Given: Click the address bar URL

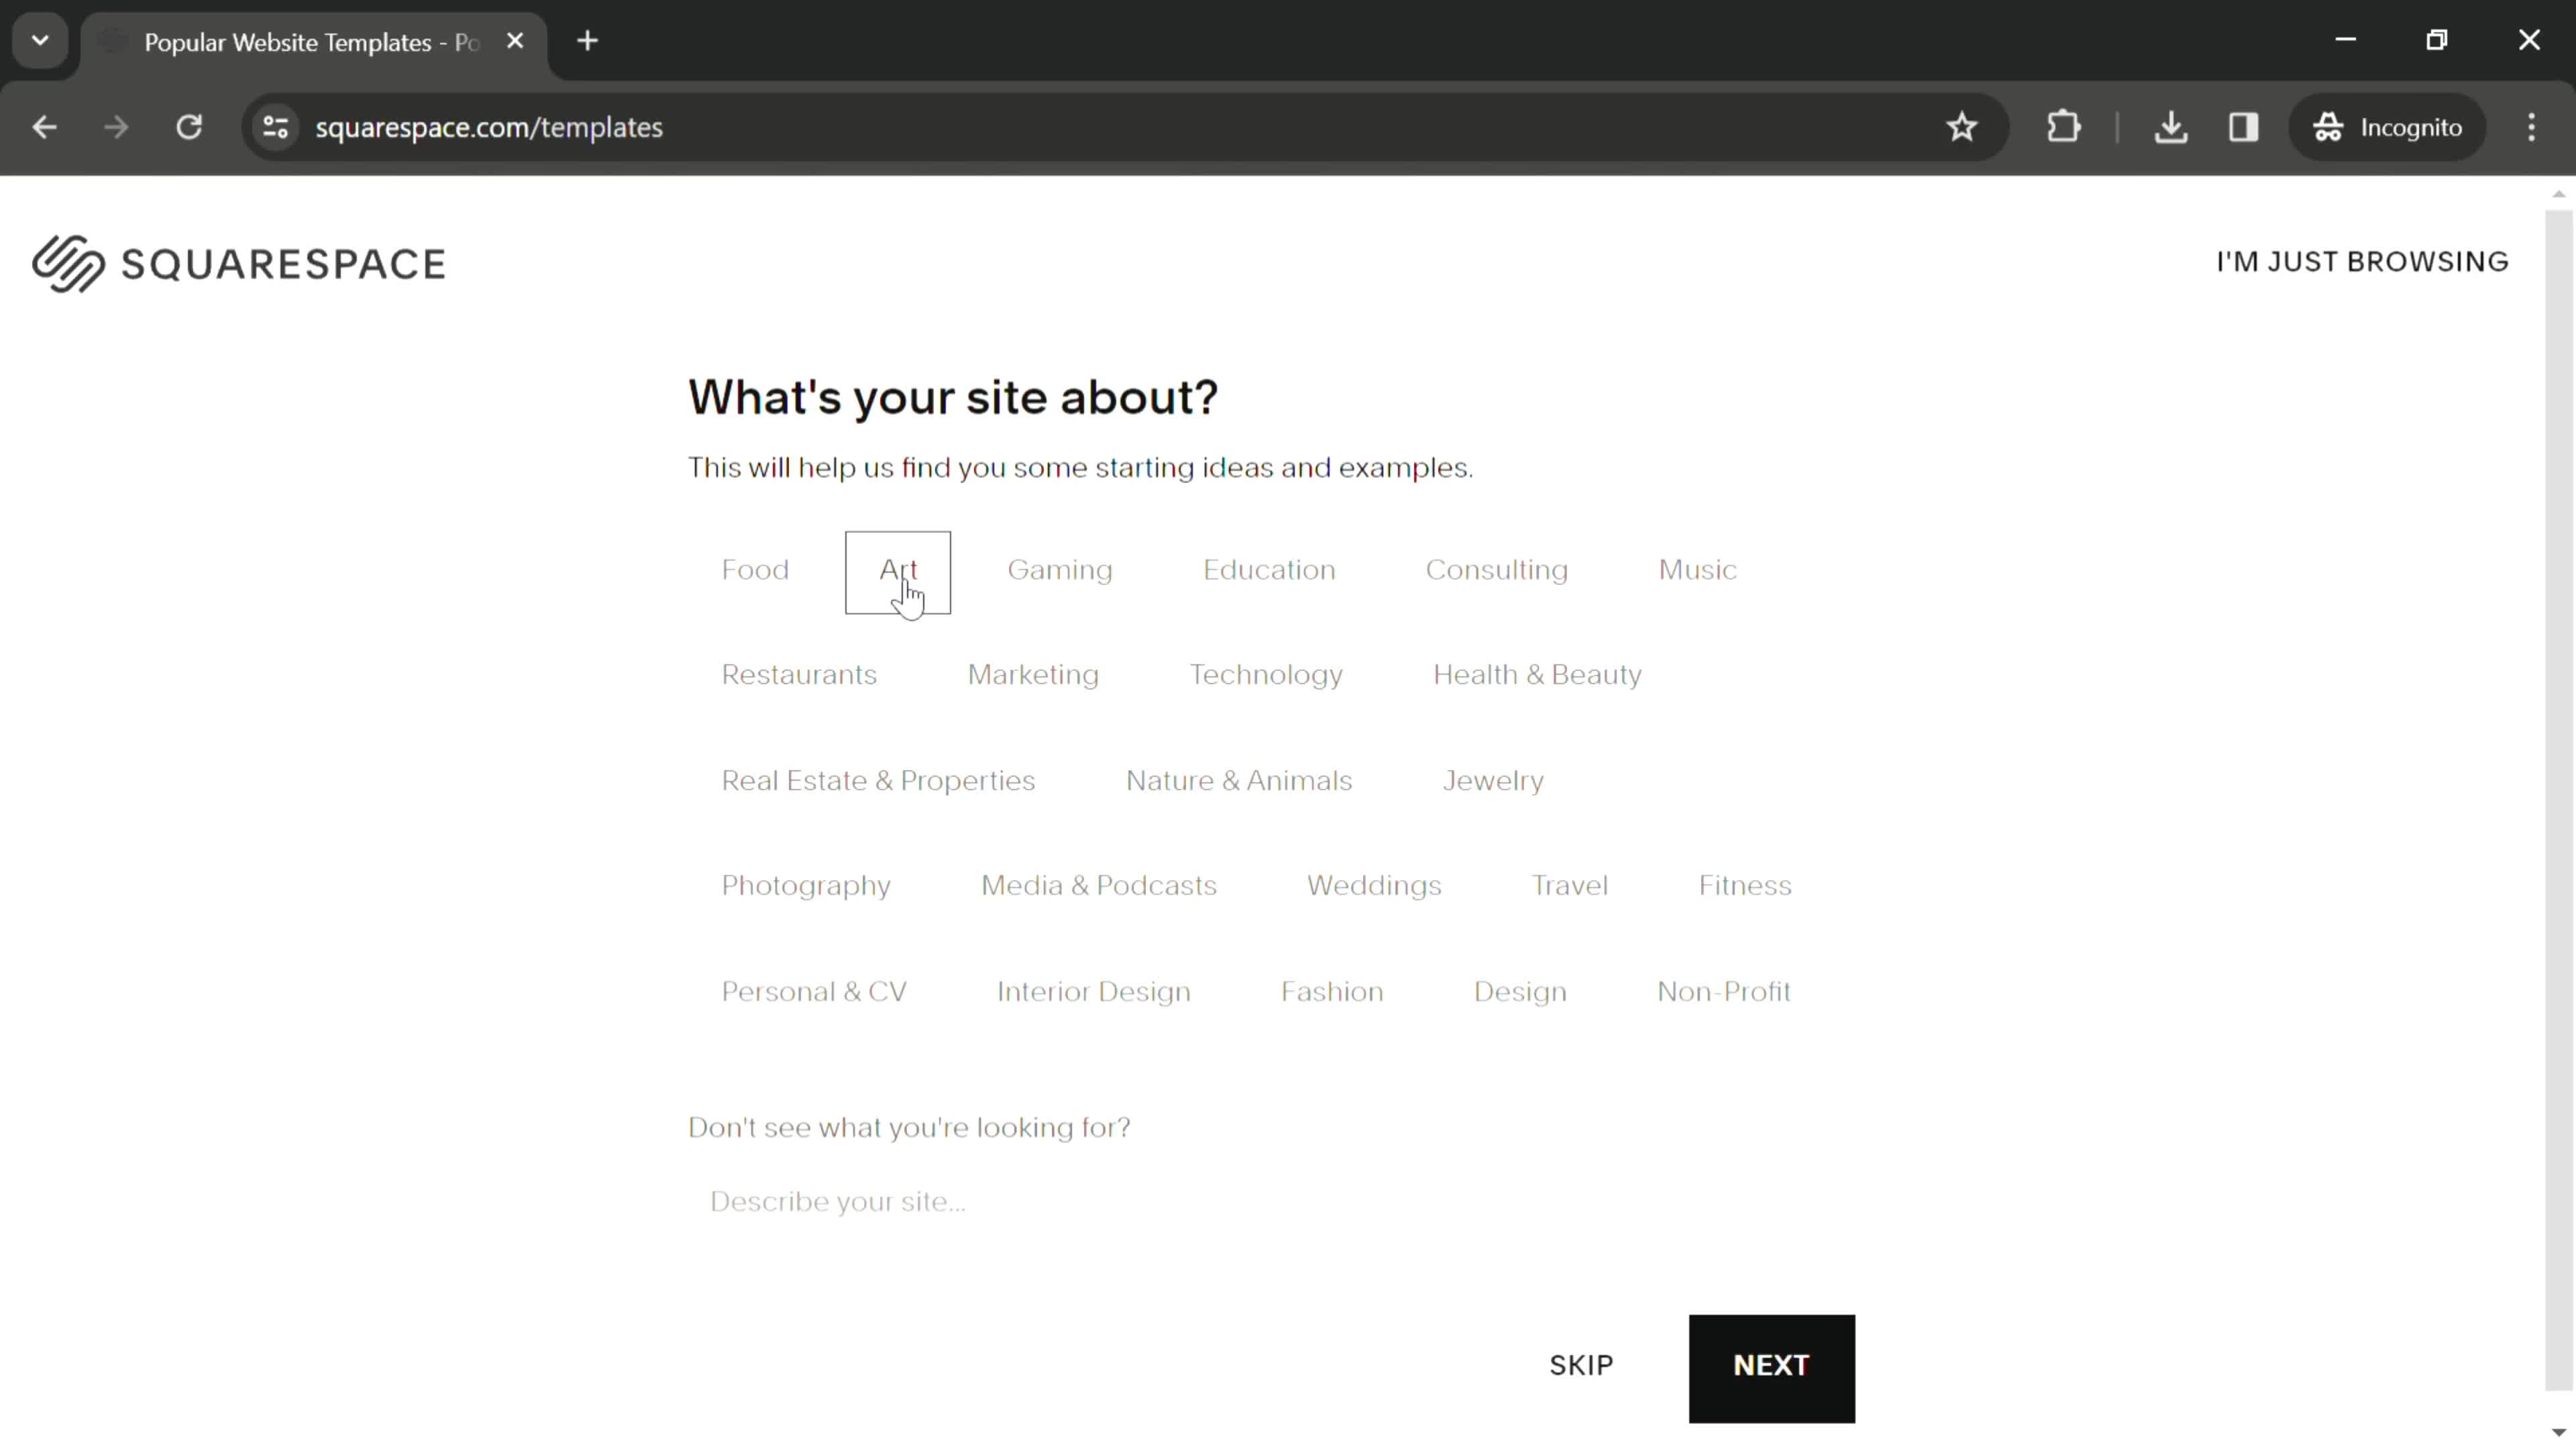Looking at the screenshot, I should [489, 127].
